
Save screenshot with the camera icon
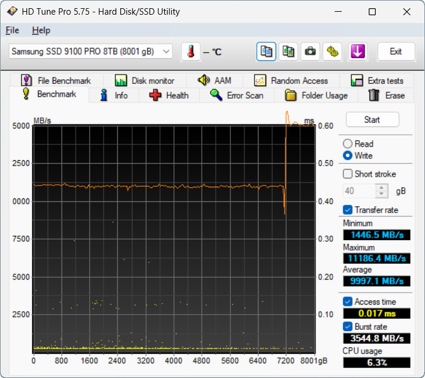click(x=310, y=52)
